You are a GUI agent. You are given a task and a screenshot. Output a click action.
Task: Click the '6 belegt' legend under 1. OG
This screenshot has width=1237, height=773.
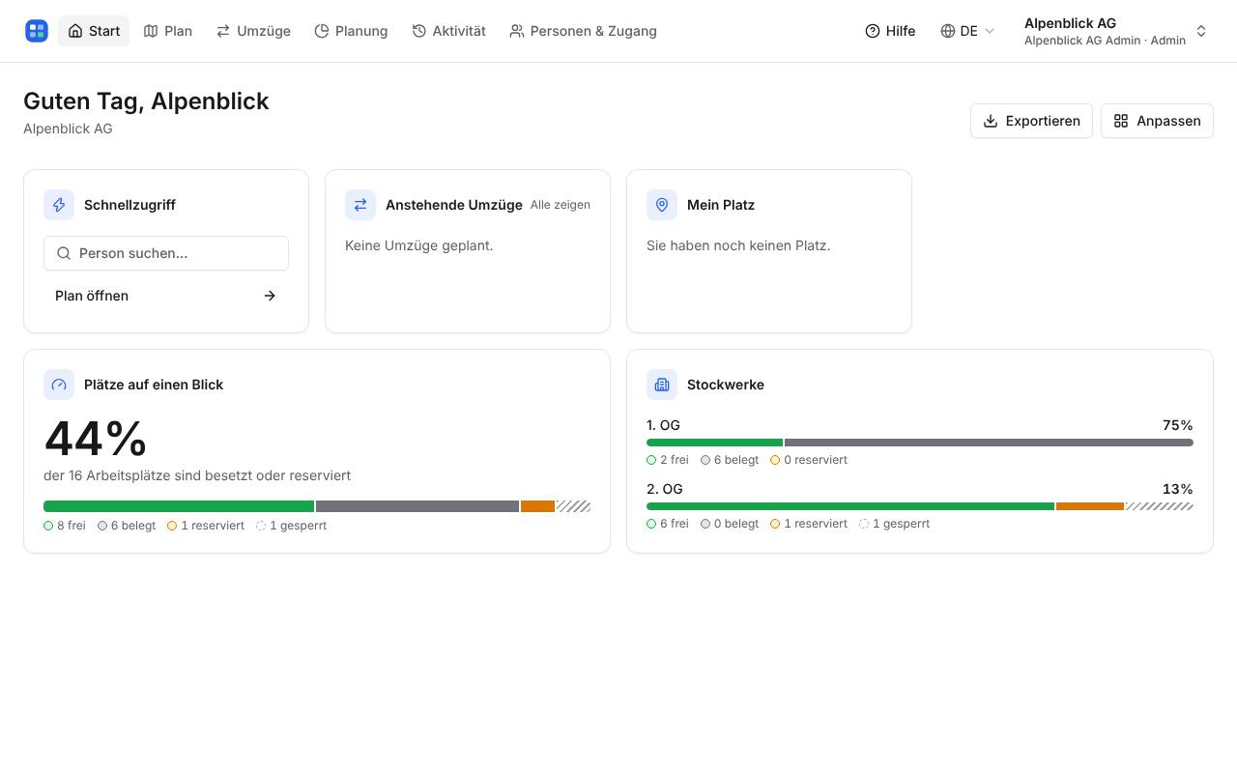[730, 460]
